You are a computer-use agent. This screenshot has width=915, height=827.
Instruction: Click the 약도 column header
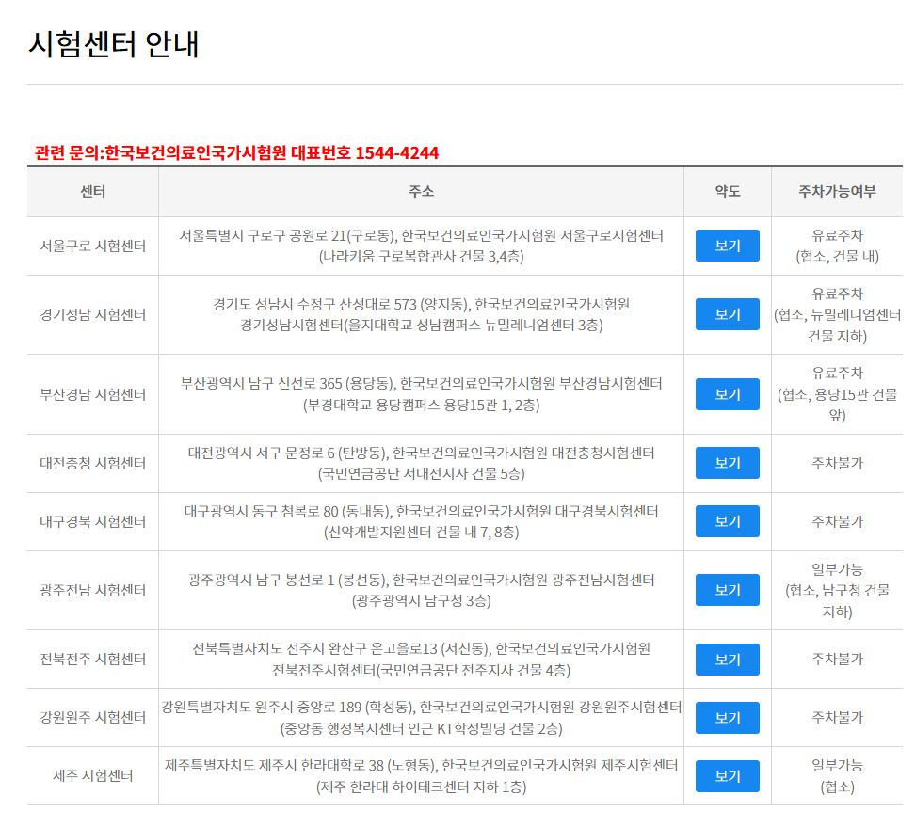coord(727,191)
